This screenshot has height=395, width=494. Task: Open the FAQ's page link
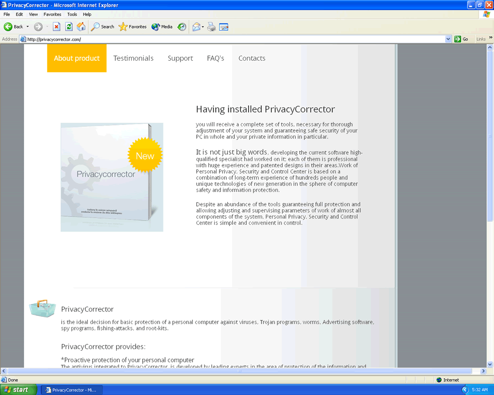pyautogui.click(x=215, y=58)
